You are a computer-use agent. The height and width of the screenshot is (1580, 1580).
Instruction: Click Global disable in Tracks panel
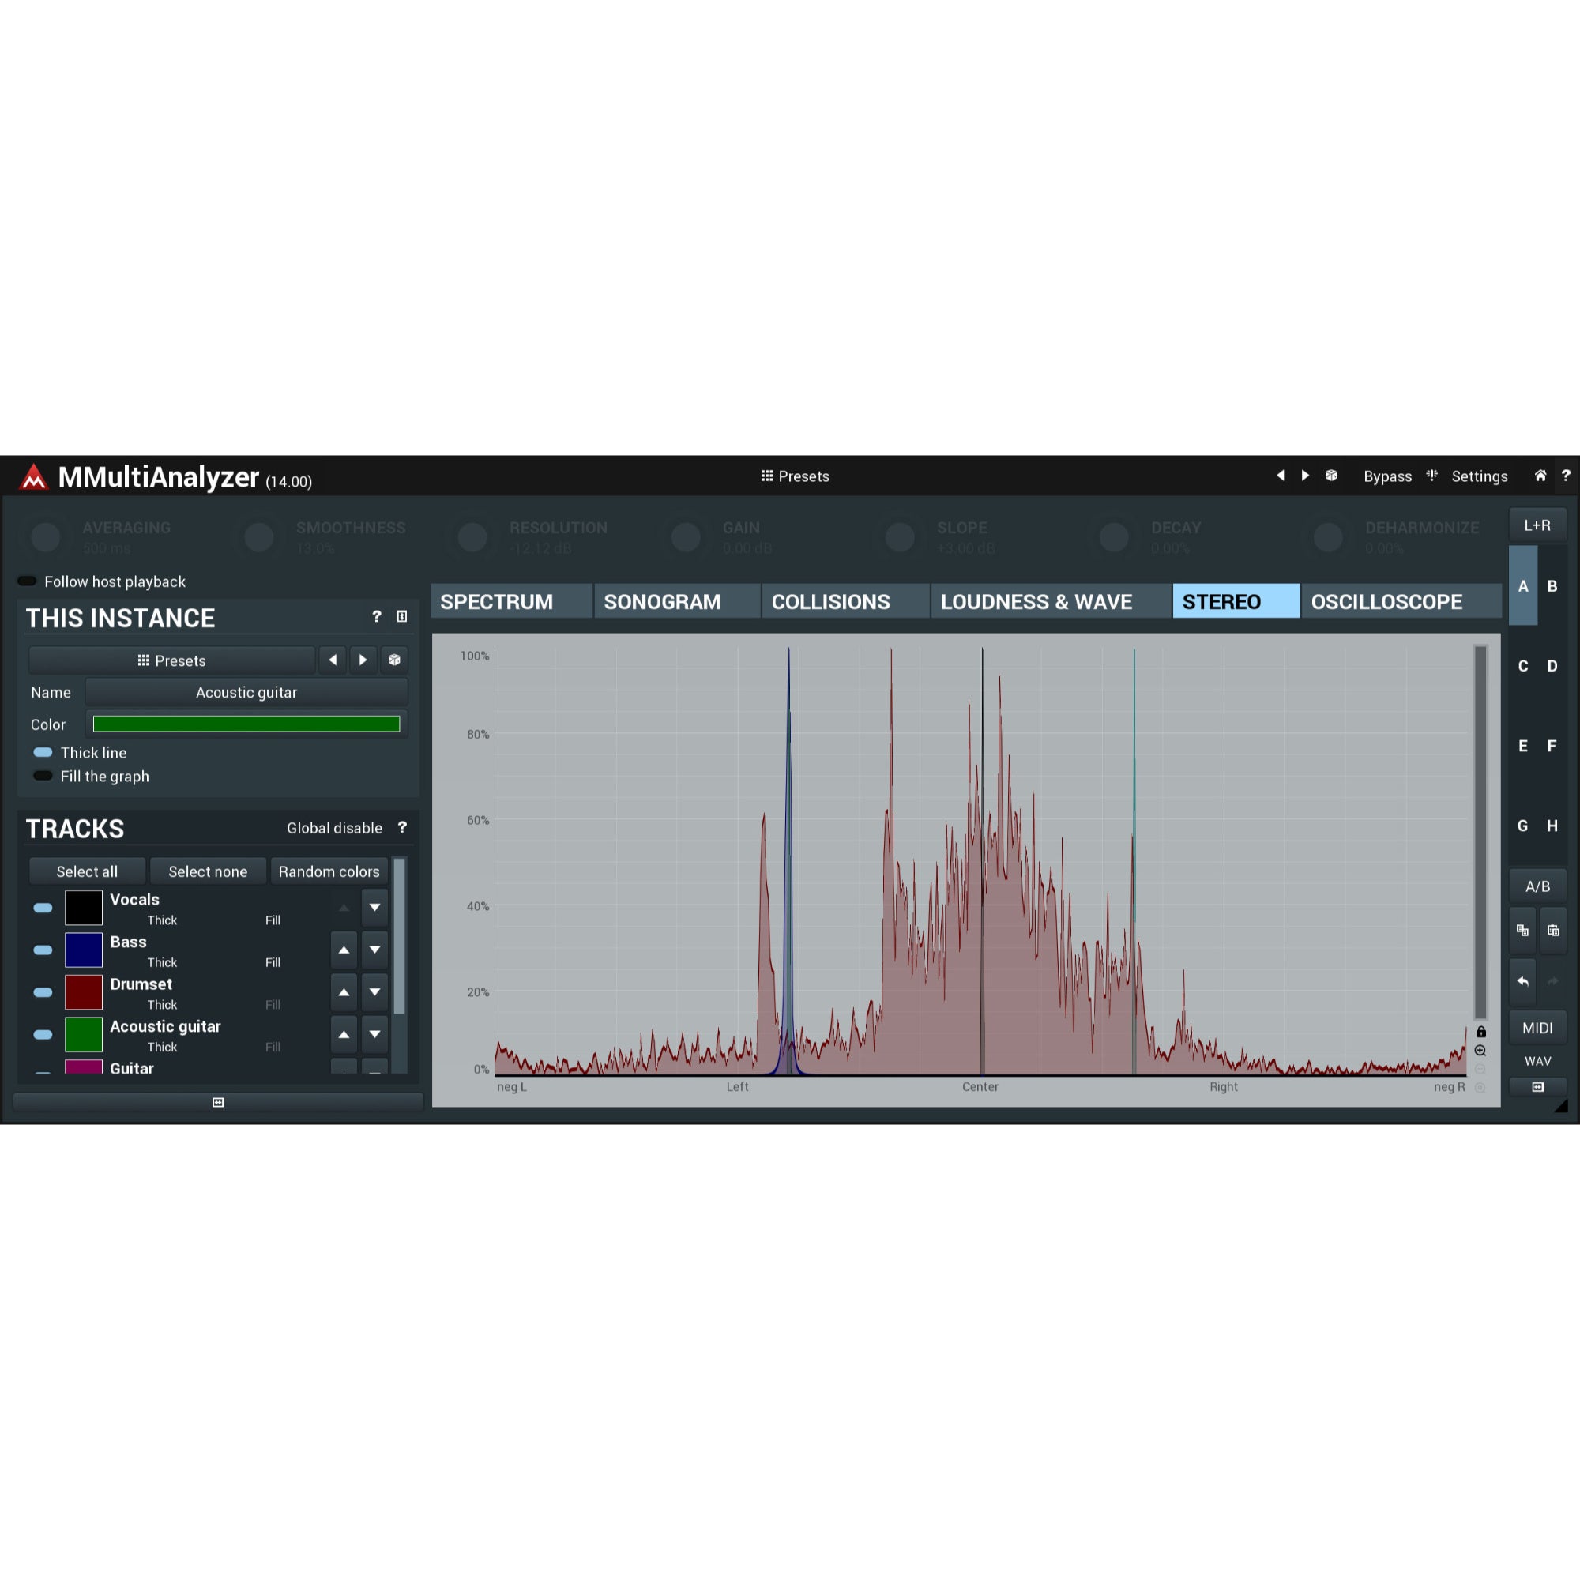[x=334, y=828]
